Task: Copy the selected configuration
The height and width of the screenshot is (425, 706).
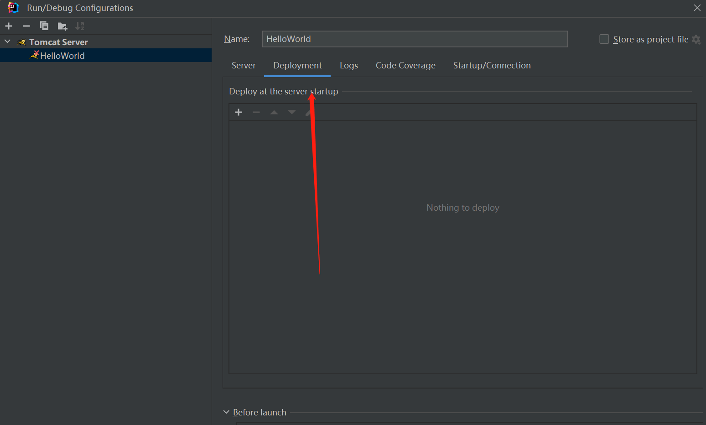Action: (44, 26)
